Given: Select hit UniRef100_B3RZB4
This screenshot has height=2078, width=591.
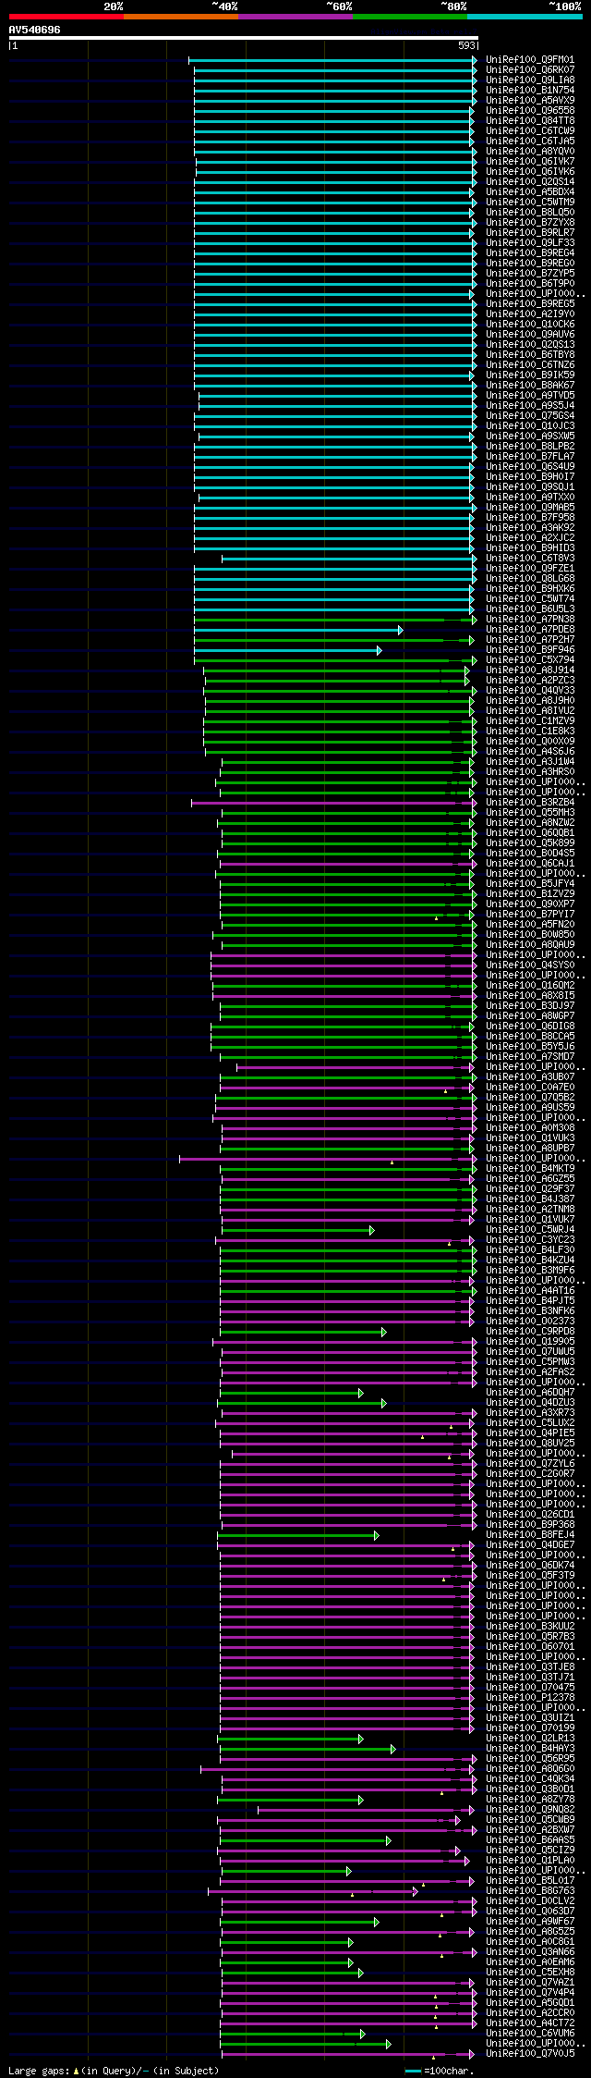Looking at the screenshot, I should coord(530,803).
